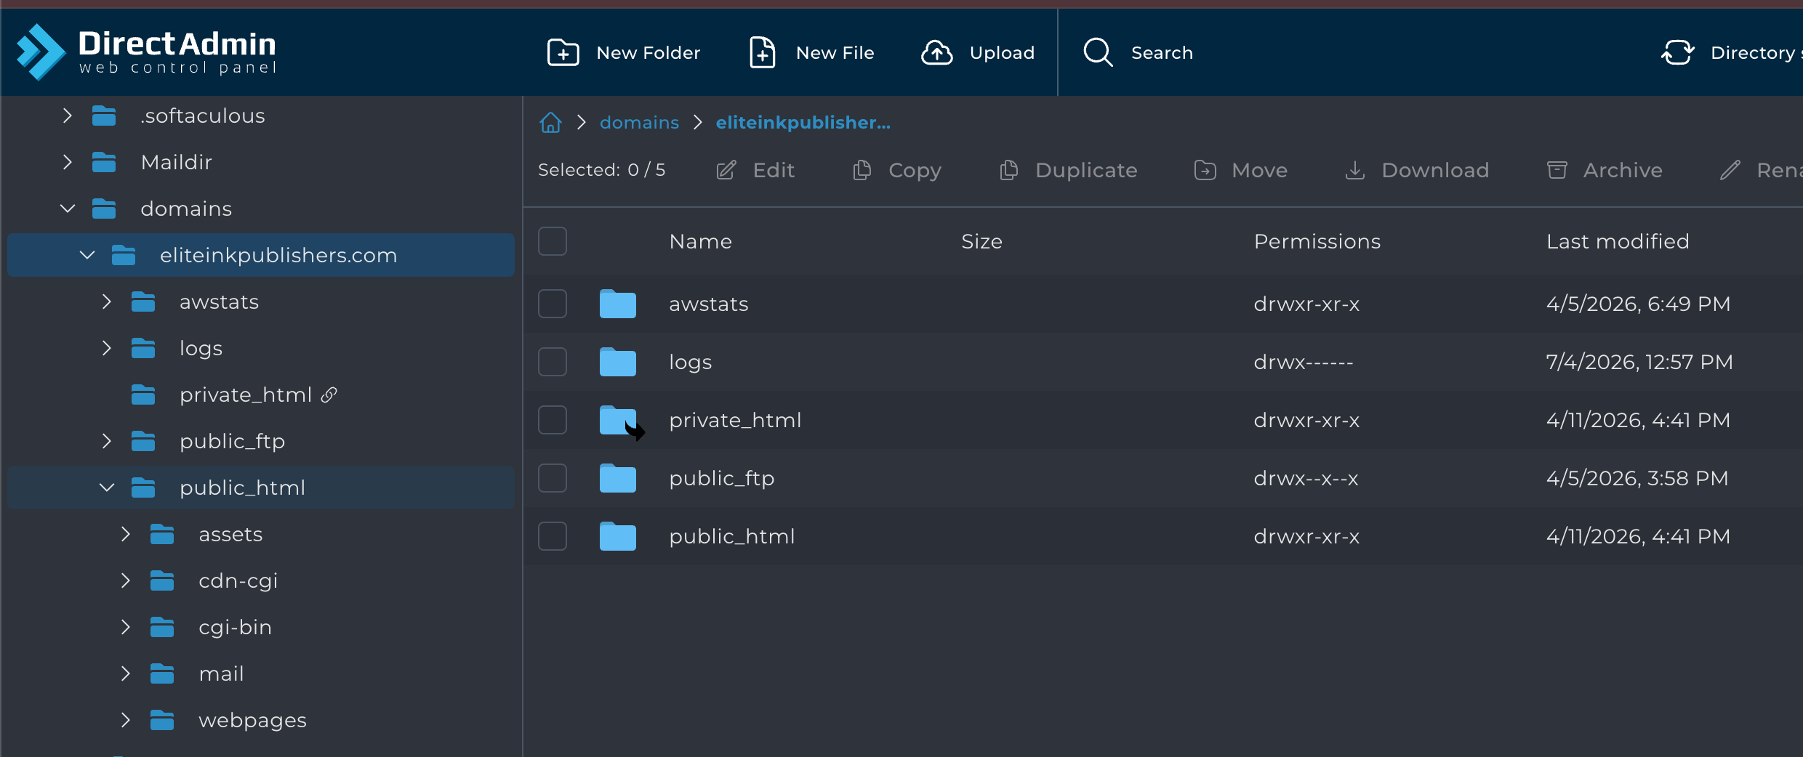Open the domains breadcrumb link
The width and height of the screenshot is (1803, 757).
[639, 123]
